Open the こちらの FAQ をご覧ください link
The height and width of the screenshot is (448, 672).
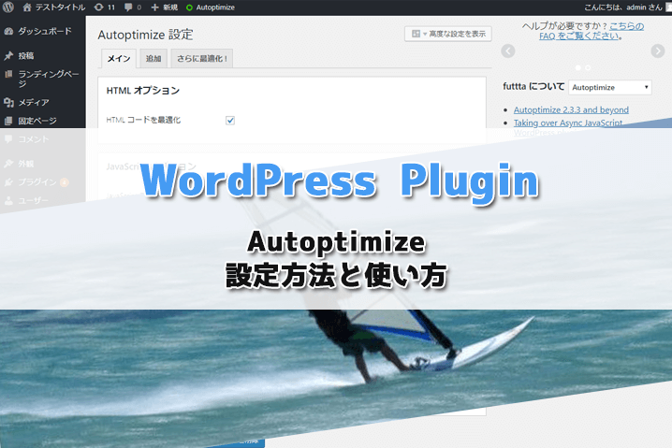click(592, 31)
